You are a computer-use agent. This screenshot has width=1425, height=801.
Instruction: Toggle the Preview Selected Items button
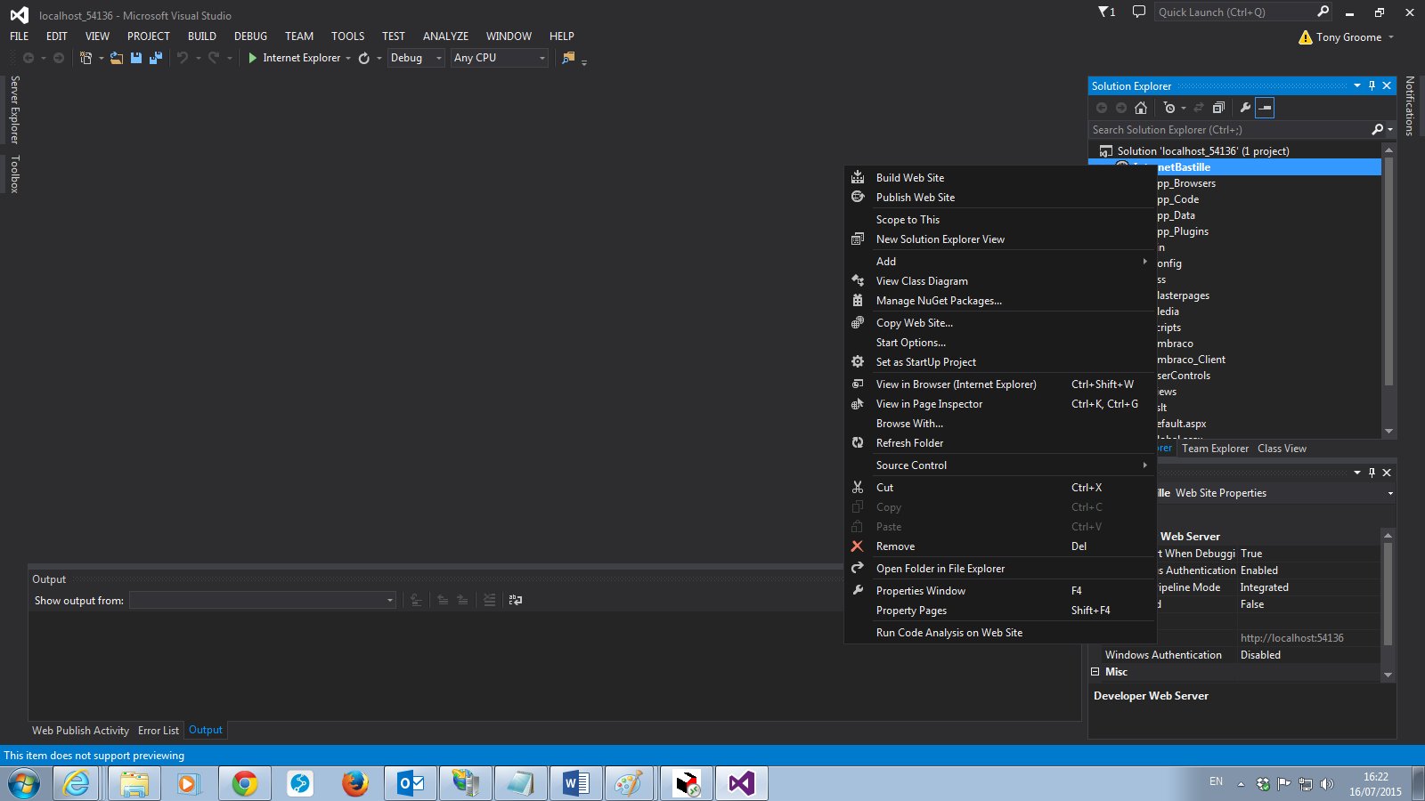click(x=1265, y=108)
